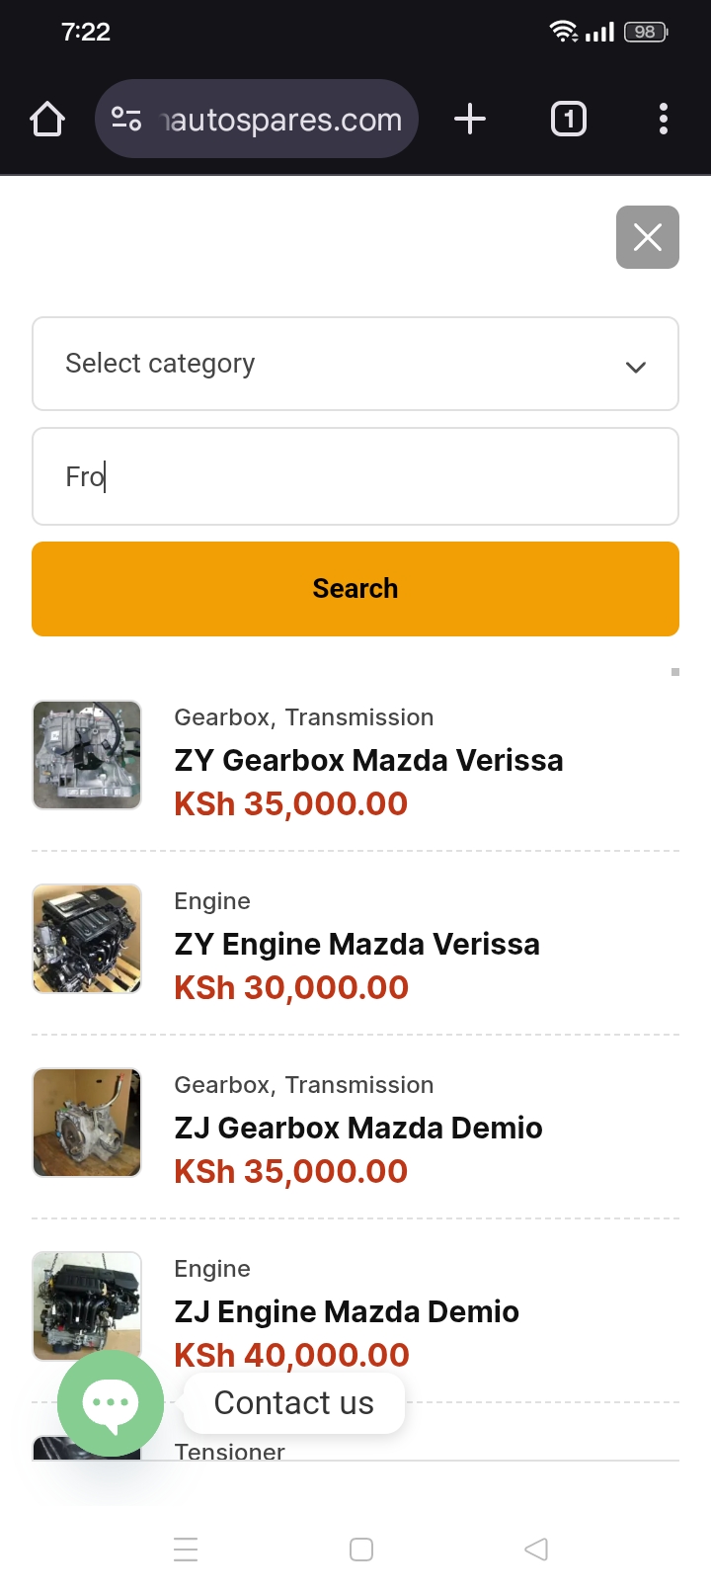This screenshot has height=1593, width=711.
Task: Expand the Select category dropdown
Action: pyautogui.click(x=336, y=364)
